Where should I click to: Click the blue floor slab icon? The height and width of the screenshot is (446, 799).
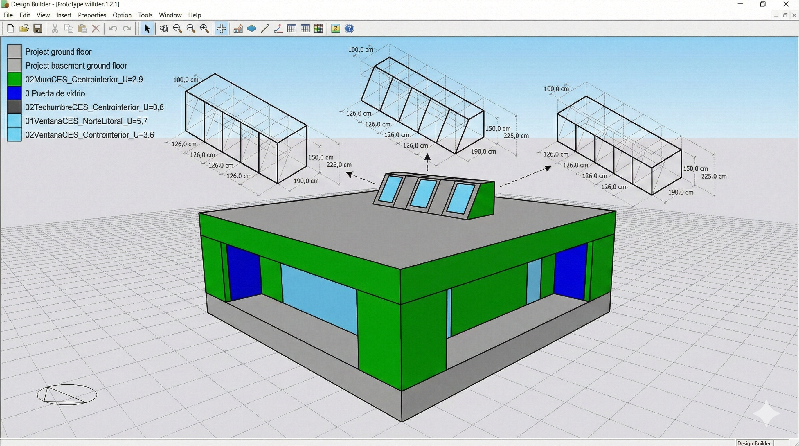click(251, 28)
